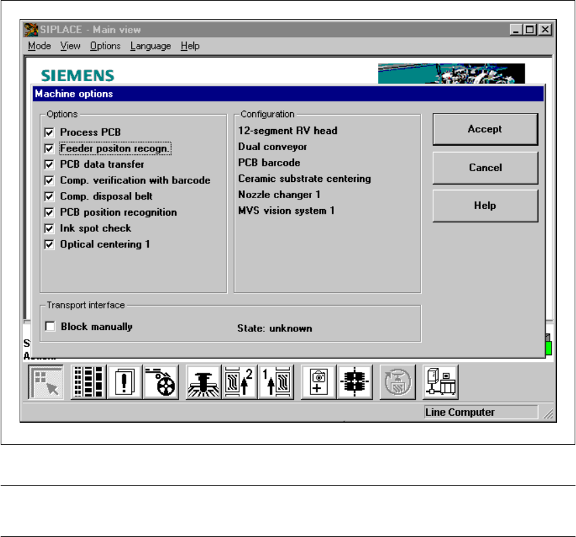Image resolution: width=576 pixels, height=537 pixels.
Task: Enable the Block manually checkbox
Action: 50,327
